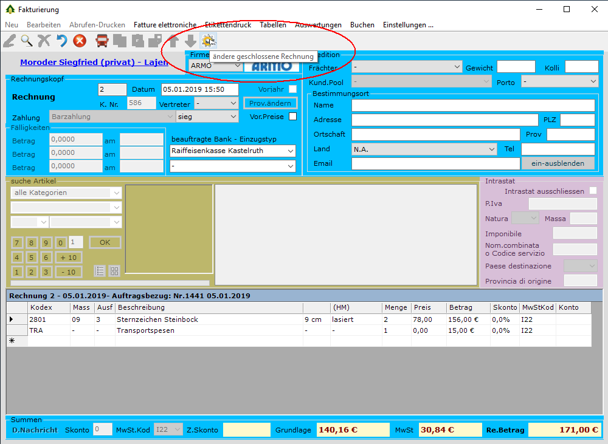This screenshot has height=444, width=608.
Task: Open customer link Moroder Siegfried (privat)
Action: coord(94,62)
